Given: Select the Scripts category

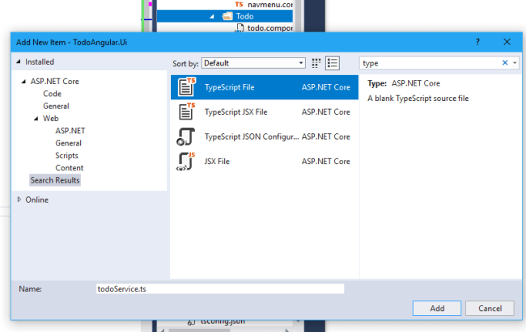Looking at the screenshot, I should click(66, 155).
